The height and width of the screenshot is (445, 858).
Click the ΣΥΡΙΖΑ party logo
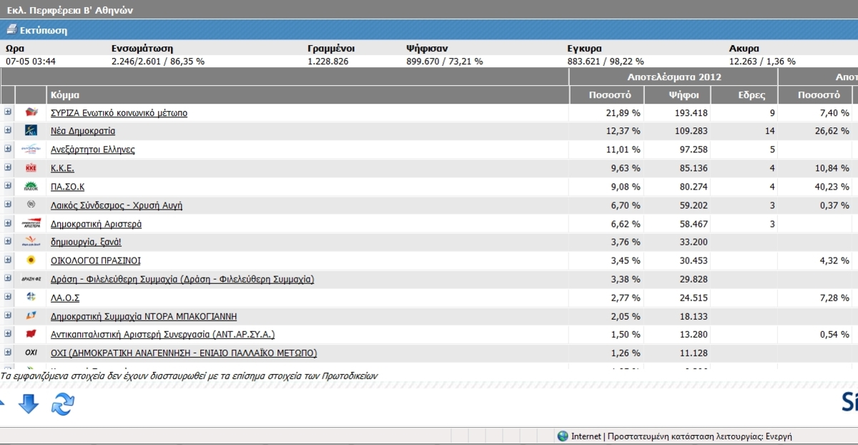(31, 112)
